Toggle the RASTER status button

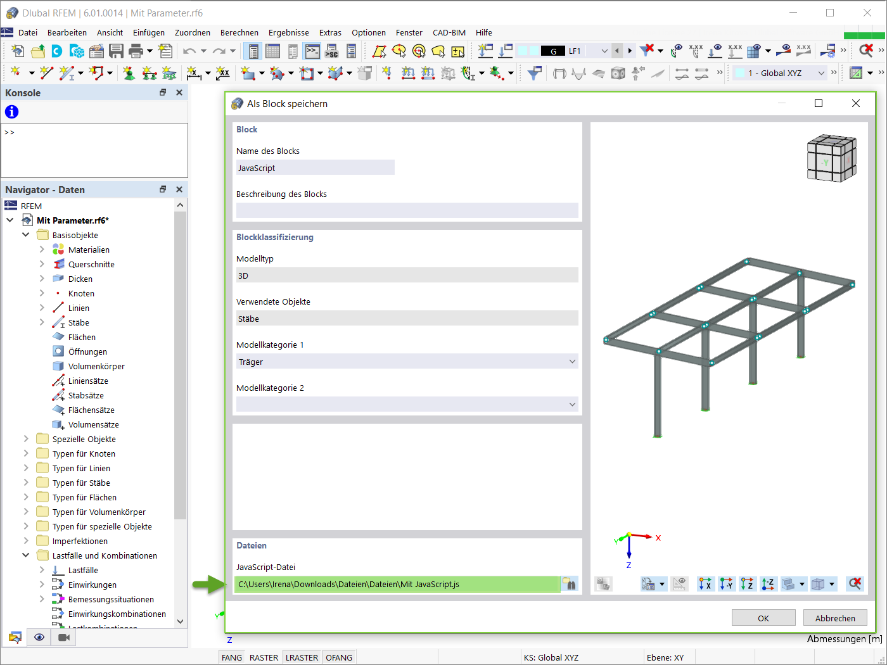click(x=264, y=657)
